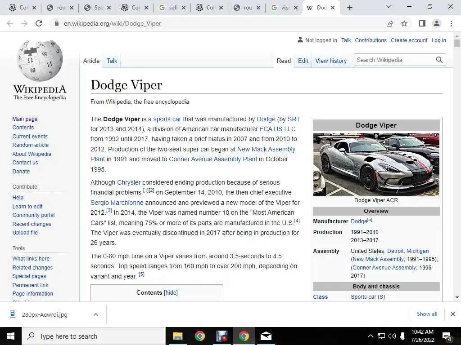Show hidden system tray icons
The width and height of the screenshot is (461, 345).
pyautogui.click(x=371, y=336)
